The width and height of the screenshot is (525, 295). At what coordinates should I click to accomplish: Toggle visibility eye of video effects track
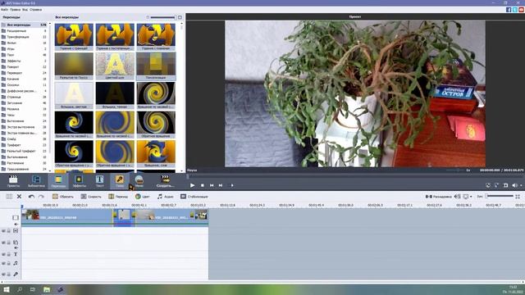(x=3, y=230)
